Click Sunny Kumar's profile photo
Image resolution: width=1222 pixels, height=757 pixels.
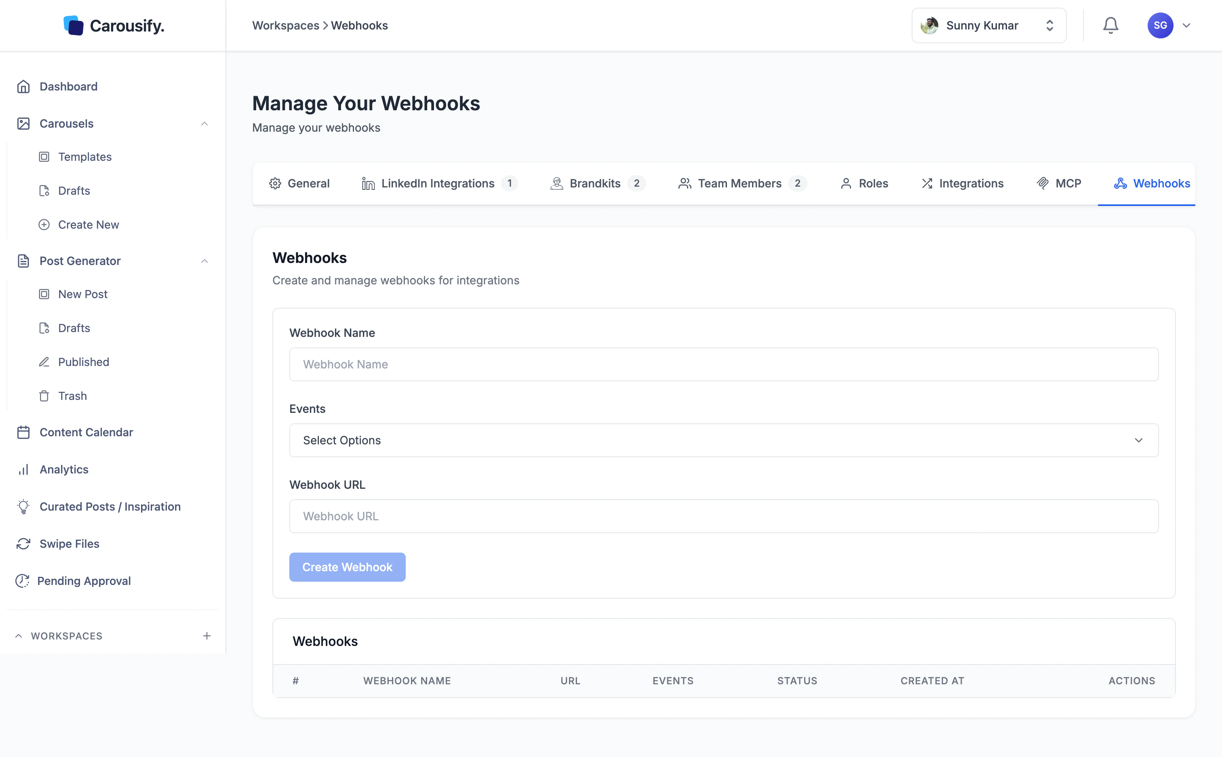pos(929,25)
